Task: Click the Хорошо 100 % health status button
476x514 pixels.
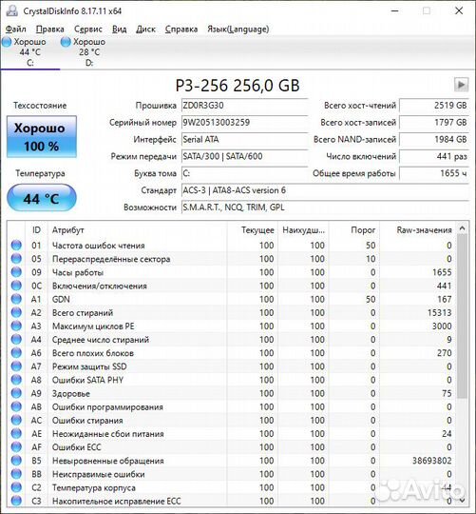Action: coord(42,136)
